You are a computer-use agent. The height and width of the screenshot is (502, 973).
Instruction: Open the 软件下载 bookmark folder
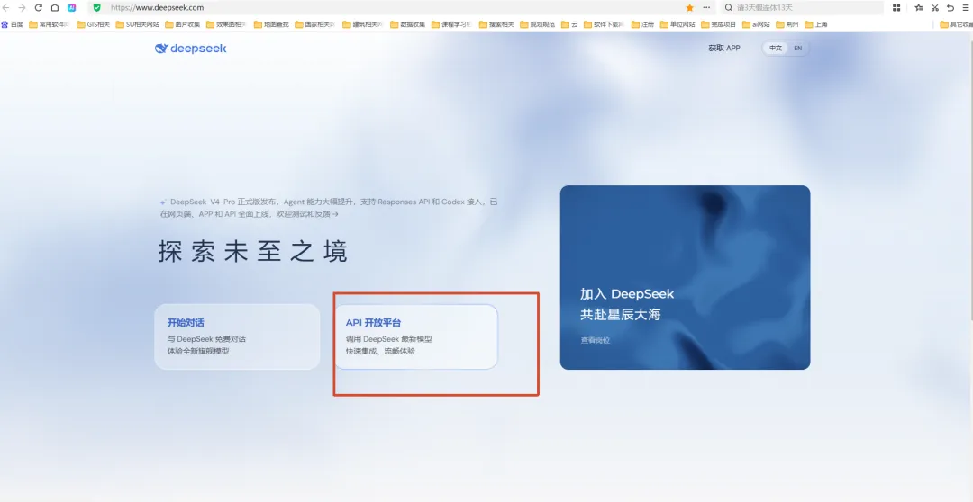pyautogui.click(x=605, y=25)
